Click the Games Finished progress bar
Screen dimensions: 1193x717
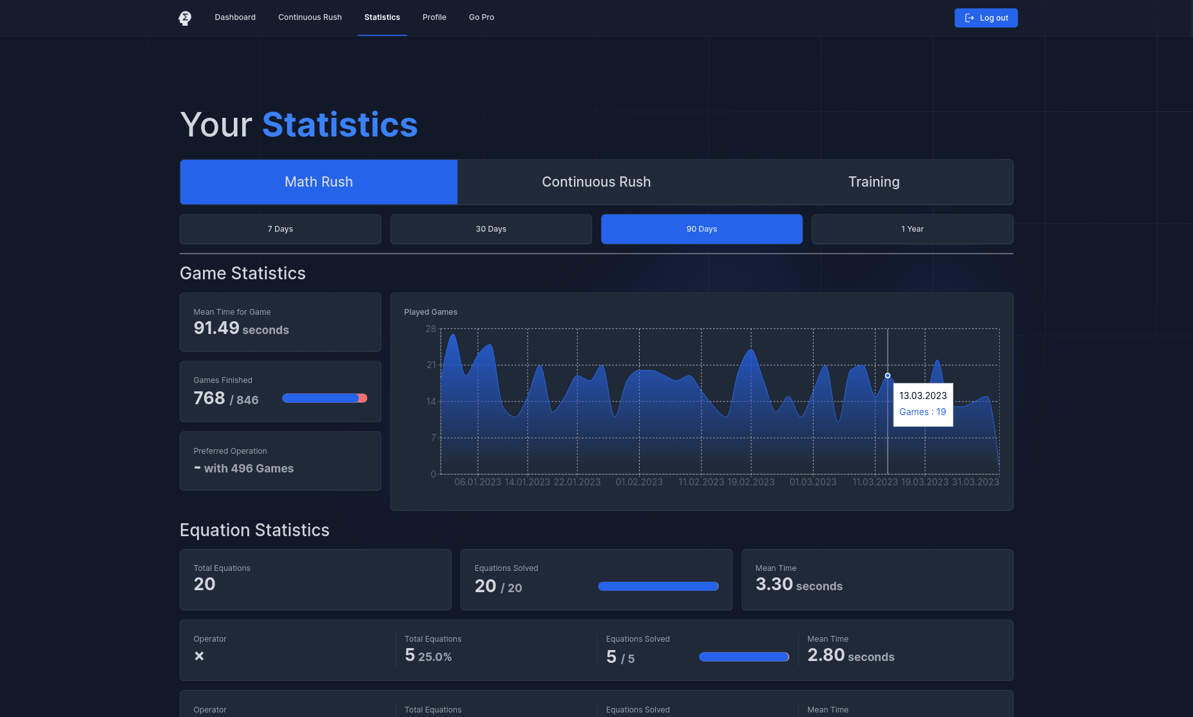coord(325,398)
